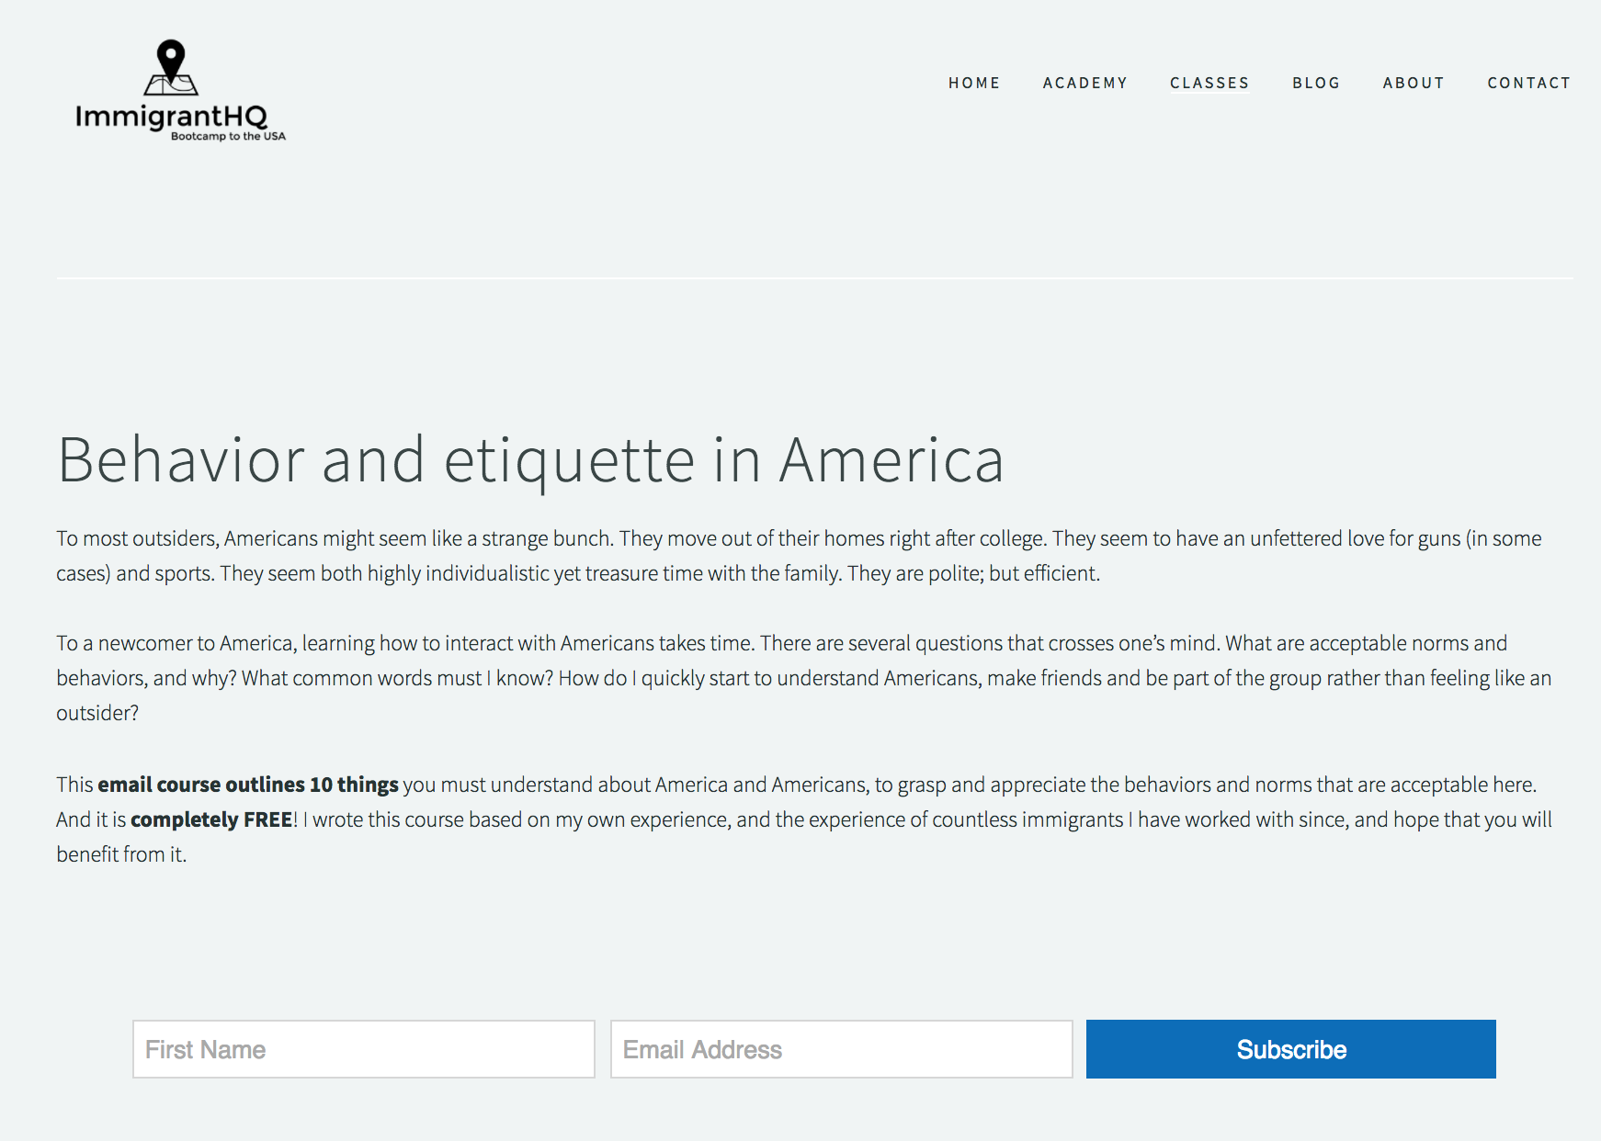
Task: Open the Blog page
Action: tap(1316, 83)
